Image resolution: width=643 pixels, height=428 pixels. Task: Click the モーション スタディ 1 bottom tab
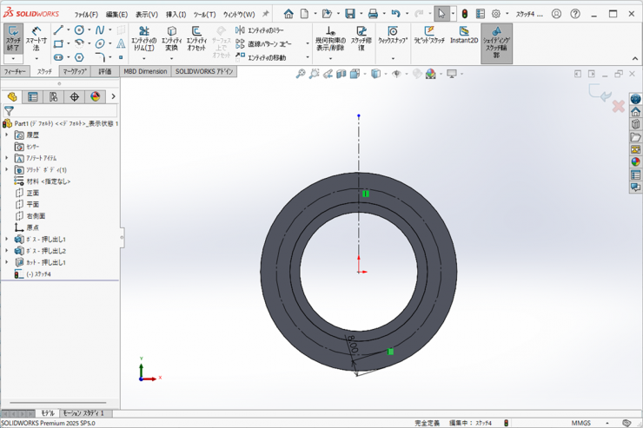pyautogui.click(x=83, y=413)
